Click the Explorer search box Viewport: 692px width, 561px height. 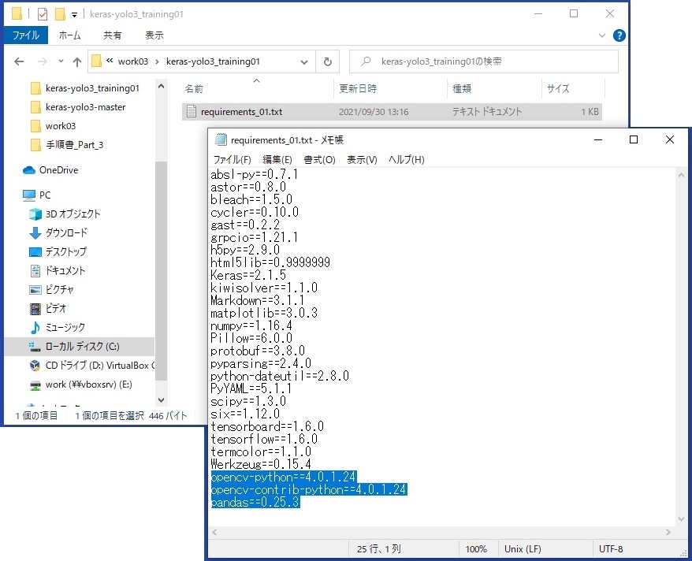pos(484,61)
